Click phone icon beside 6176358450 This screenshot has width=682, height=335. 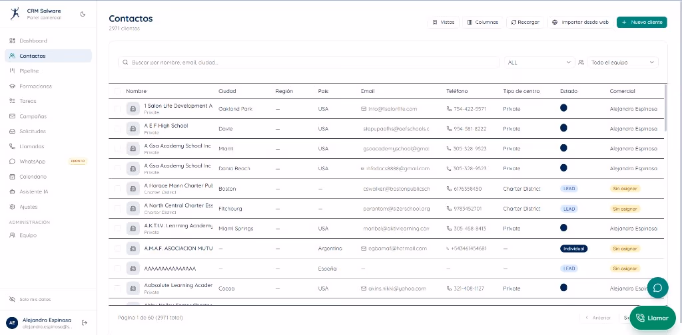click(450, 189)
